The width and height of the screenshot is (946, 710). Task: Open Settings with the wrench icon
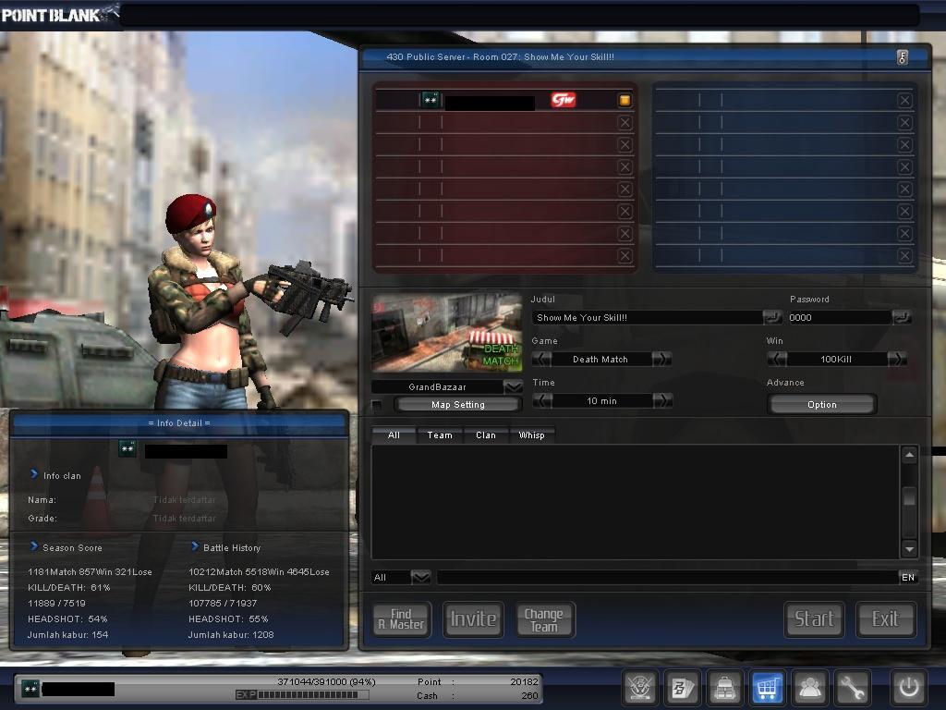pyautogui.click(x=853, y=687)
